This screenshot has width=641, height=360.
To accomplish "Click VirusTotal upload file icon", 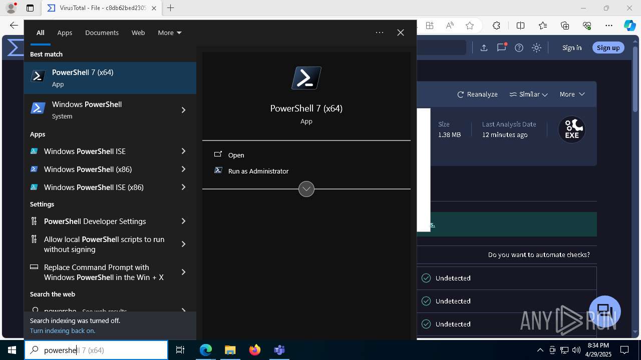I will tap(484, 47).
